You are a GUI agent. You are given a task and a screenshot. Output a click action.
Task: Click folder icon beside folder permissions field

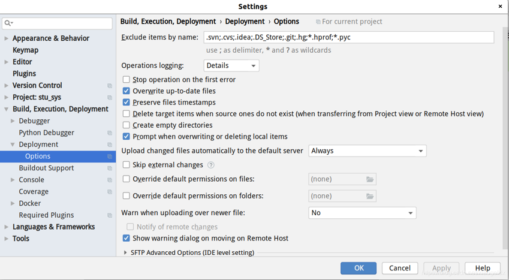coord(370,196)
